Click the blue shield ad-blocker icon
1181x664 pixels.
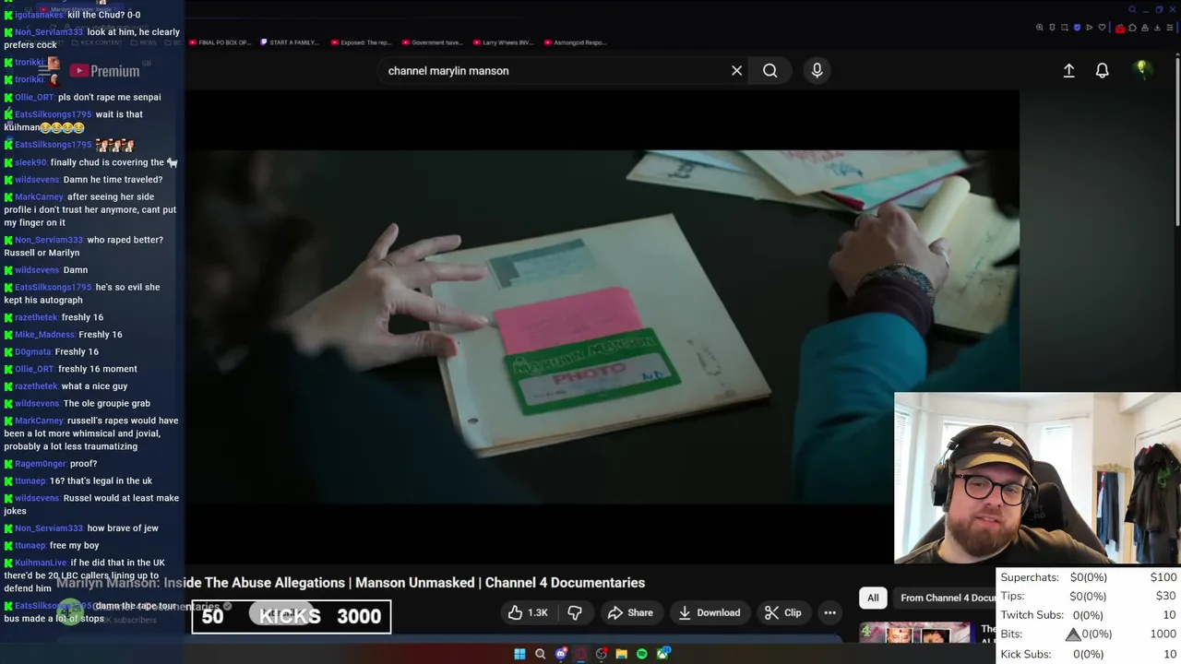[x=1077, y=28]
